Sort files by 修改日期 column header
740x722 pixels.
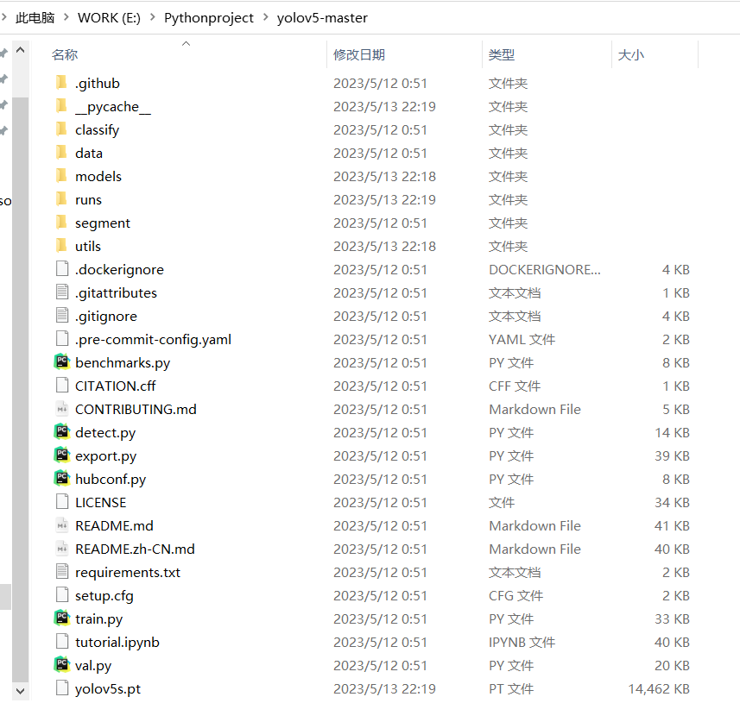[x=358, y=54]
